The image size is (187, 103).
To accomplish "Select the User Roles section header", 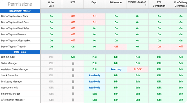I will click(x=20, y=52).
